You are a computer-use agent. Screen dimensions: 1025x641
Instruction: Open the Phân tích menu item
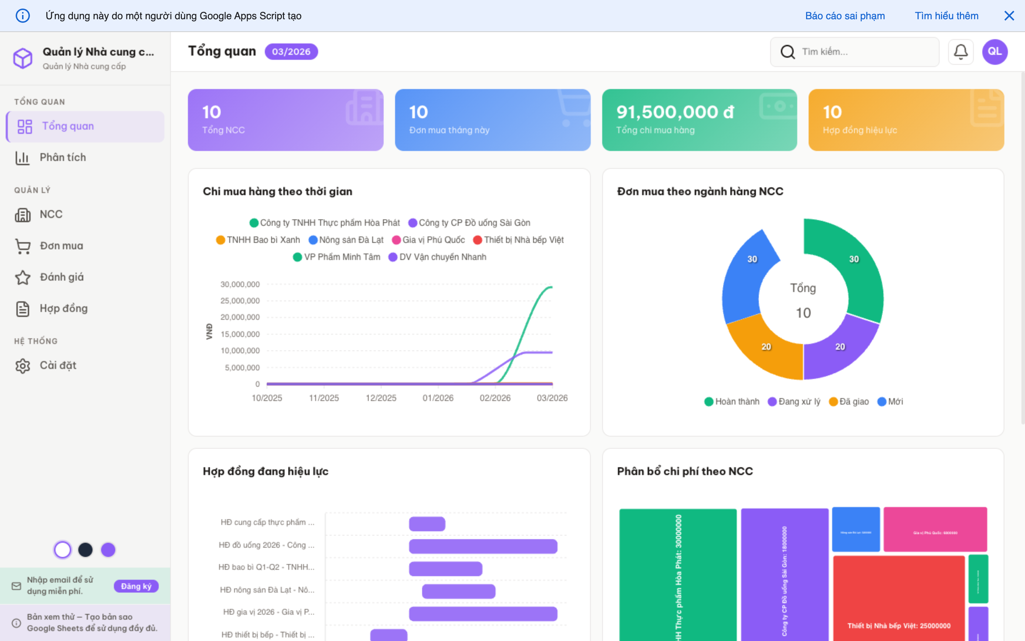(x=63, y=157)
